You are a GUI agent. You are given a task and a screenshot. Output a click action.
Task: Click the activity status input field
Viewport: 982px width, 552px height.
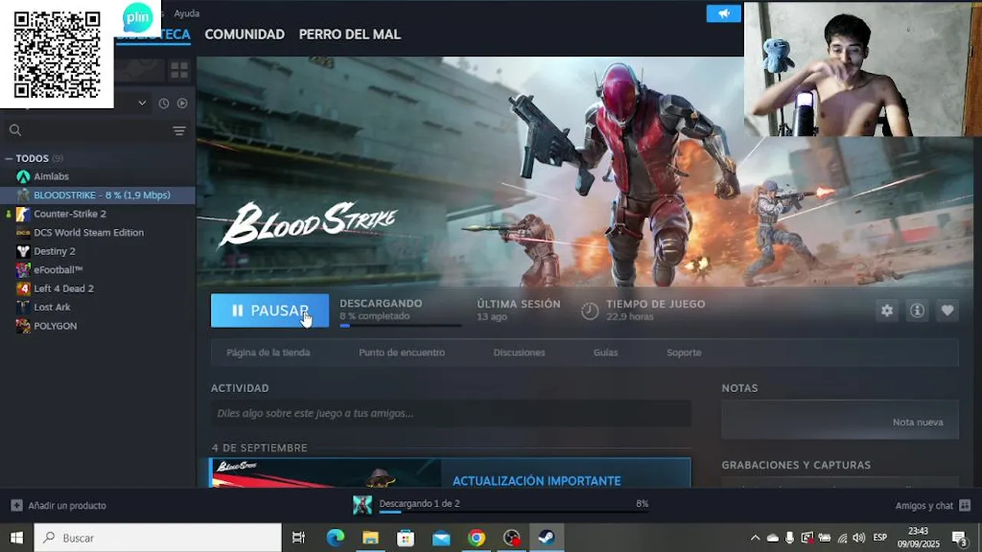[451, 413]
